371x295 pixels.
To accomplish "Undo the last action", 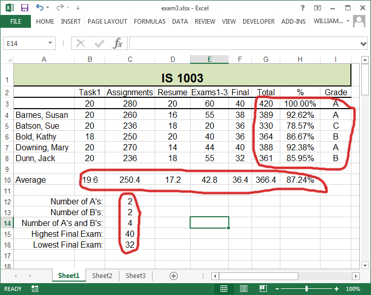I will pyautogui.click(x=40, y=8).
